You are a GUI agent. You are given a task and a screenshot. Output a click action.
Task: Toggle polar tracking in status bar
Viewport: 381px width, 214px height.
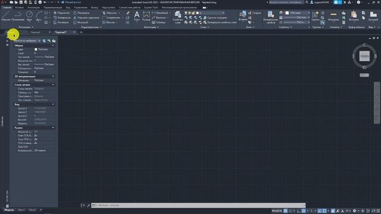pyautogui.click(x=304, y=211)
